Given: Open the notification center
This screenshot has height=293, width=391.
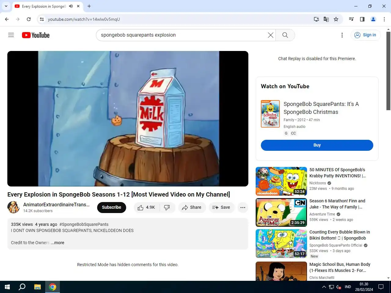Looking at the screenshot, I should click(381, 287).
